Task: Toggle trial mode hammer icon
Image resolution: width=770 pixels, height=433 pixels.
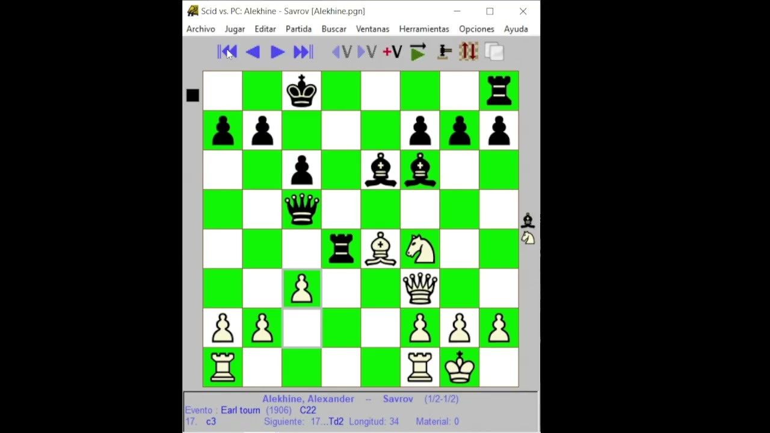Action: [x=444, y=52]
